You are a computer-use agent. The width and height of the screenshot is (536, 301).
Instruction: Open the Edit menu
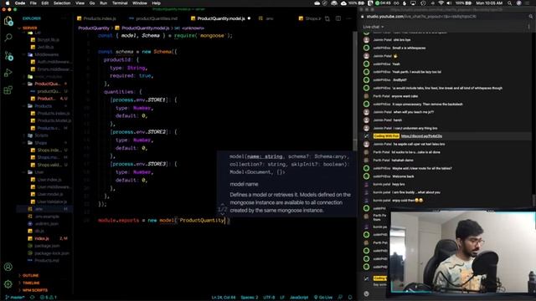(x=44, y=3)
